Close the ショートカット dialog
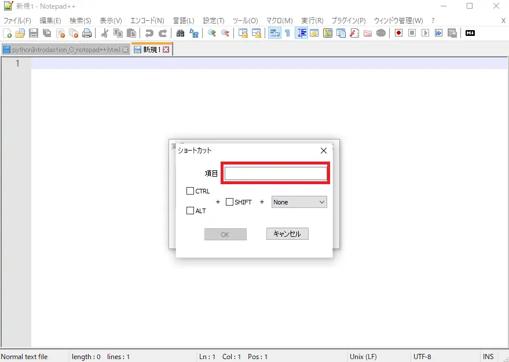Screen dimensions: 509x362 [x=324, y=151]
